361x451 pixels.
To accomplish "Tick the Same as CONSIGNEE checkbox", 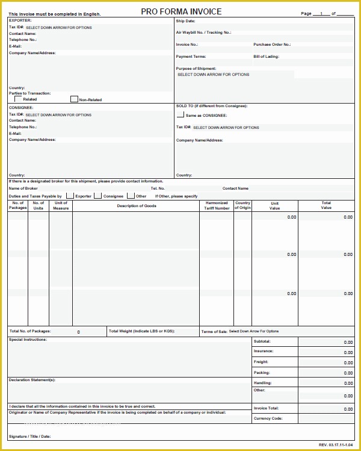I will tap(180, 114).
